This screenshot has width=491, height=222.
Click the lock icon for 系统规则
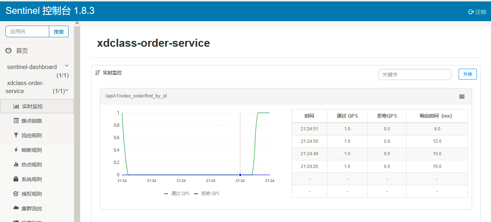(16, 179)
